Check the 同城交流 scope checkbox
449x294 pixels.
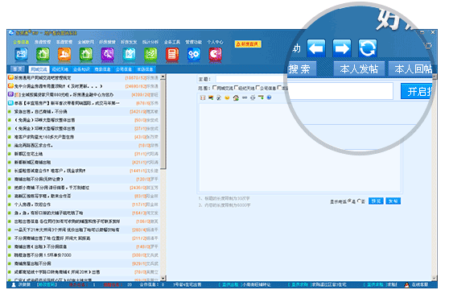tap(215, 88)
